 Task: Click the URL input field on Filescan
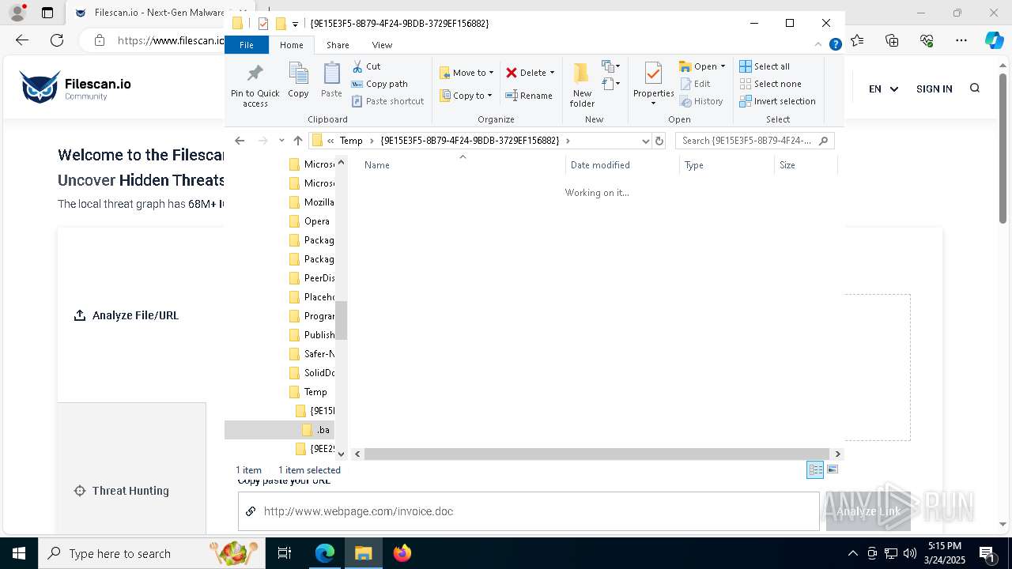click(x=528, y=511)
